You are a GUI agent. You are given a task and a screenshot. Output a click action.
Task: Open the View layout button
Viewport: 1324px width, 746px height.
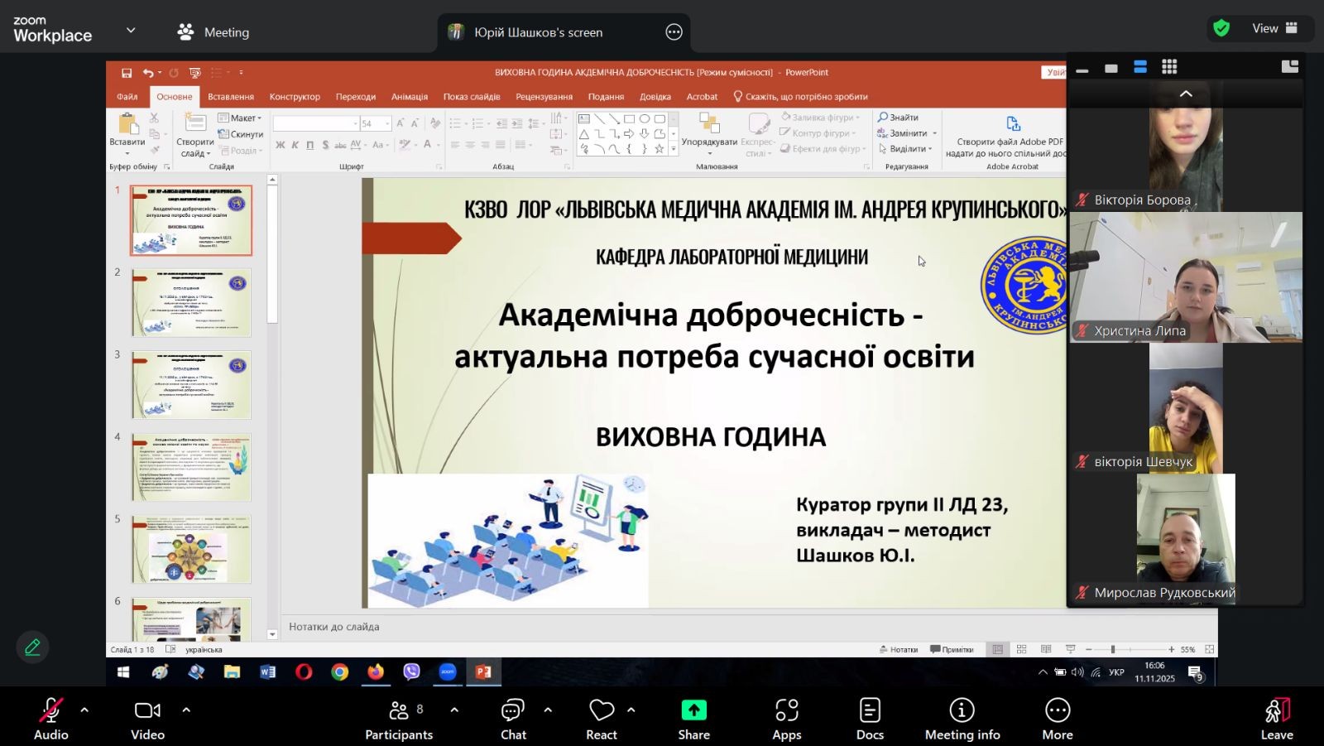[1274, 28]
